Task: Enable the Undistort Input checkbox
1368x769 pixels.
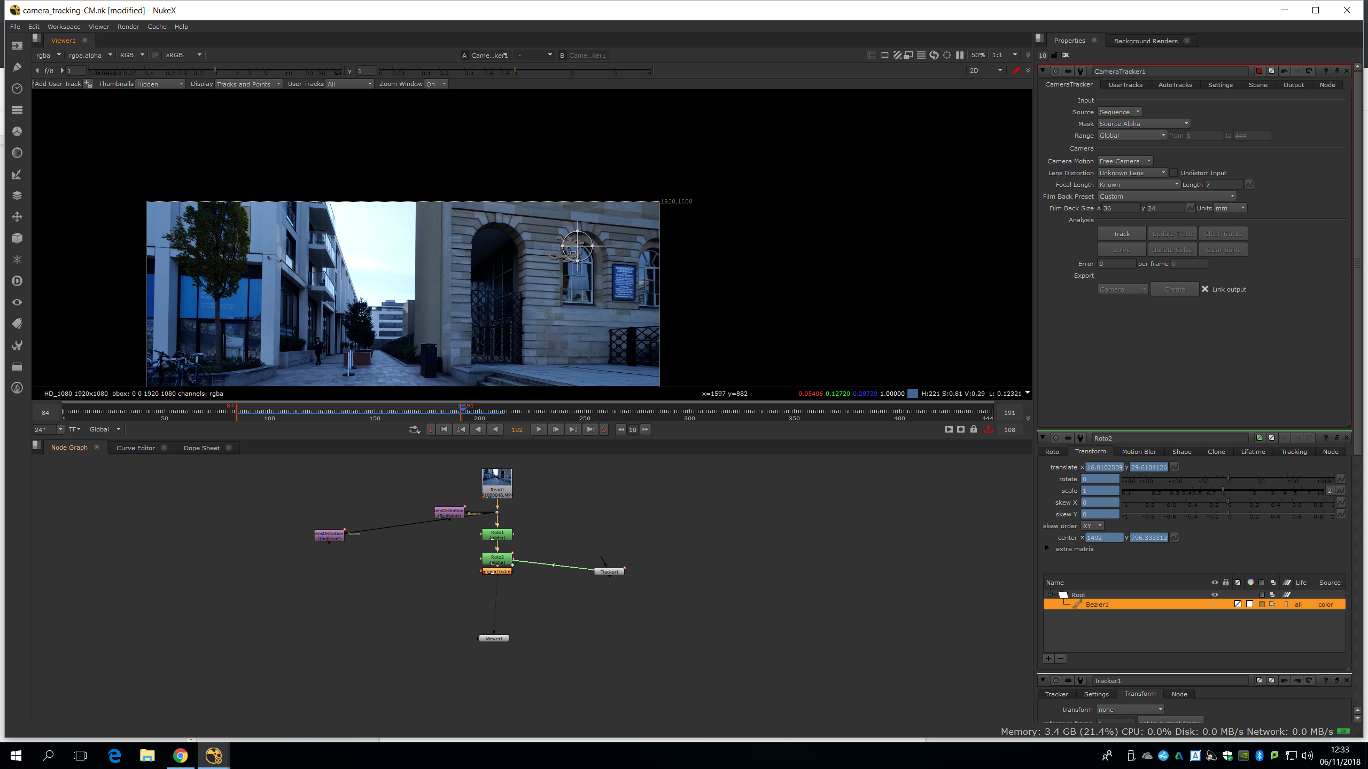Action: pyautogui.click(x=1173, y=173)
